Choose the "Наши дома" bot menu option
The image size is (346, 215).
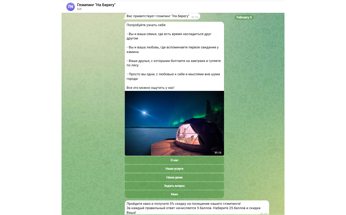coord(174,177)
